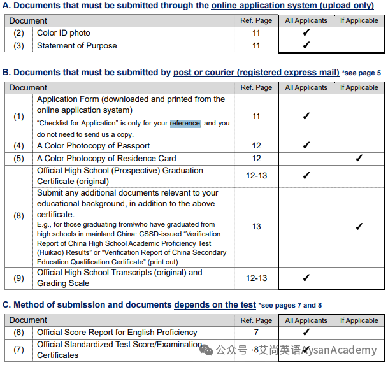The width and height of the screenshot is (388, 365).
Task: Click the checkmark in Application Form row
Action: pyautogui.click(x=306, y=116)
